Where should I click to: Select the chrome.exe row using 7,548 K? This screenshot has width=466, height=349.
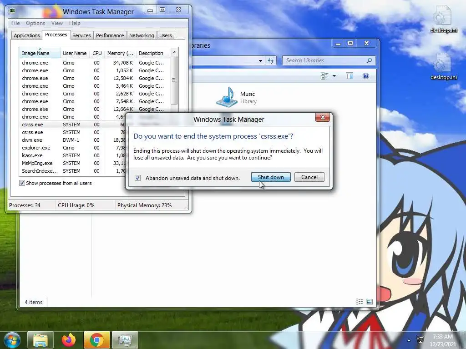click(x=95, y=101)
